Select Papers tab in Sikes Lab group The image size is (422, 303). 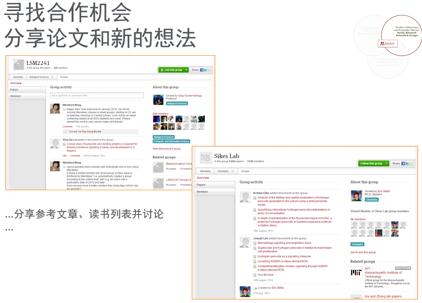pos(215,185)
